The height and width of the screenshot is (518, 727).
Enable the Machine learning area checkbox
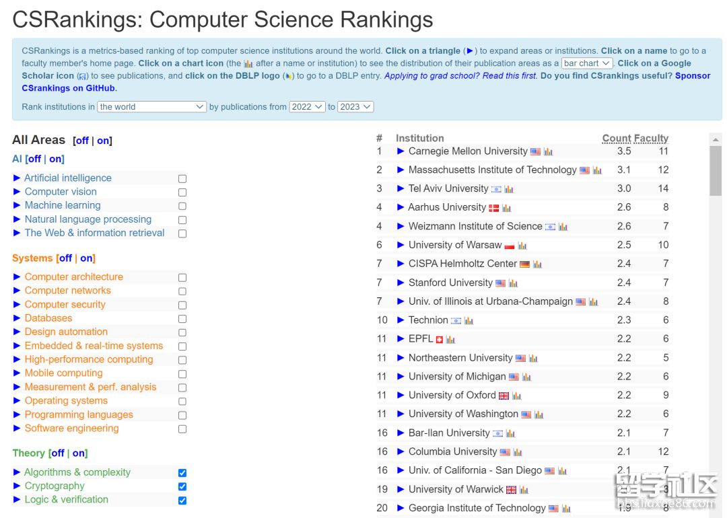coord(182,206)
